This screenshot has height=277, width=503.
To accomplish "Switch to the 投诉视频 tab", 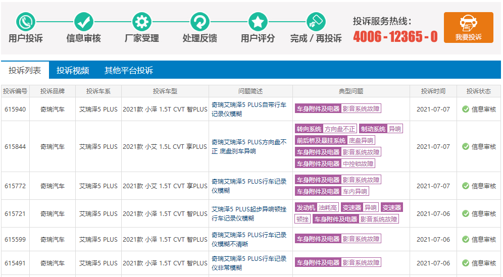I will 73,70.
